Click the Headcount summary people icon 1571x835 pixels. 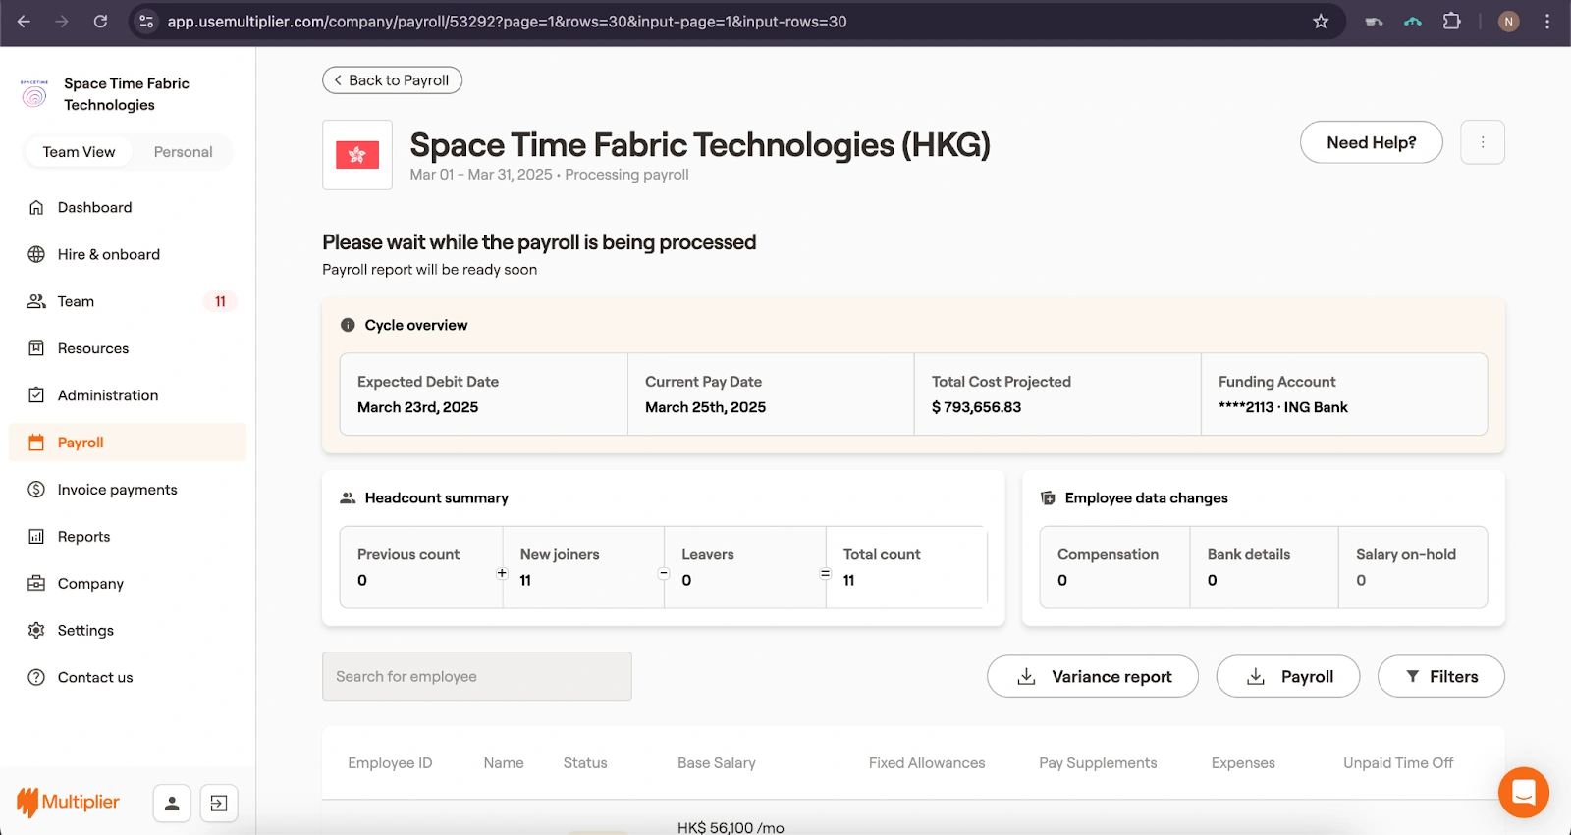pyautogui.click(x=348, y=498)
